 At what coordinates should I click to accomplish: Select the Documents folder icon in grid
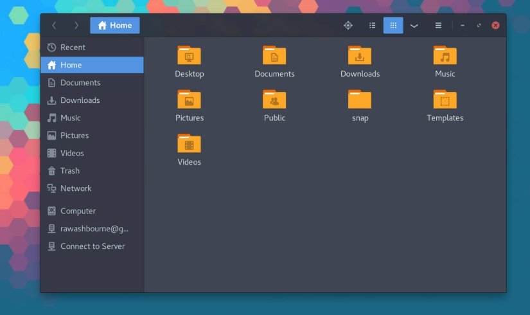[x=274, y=55]
